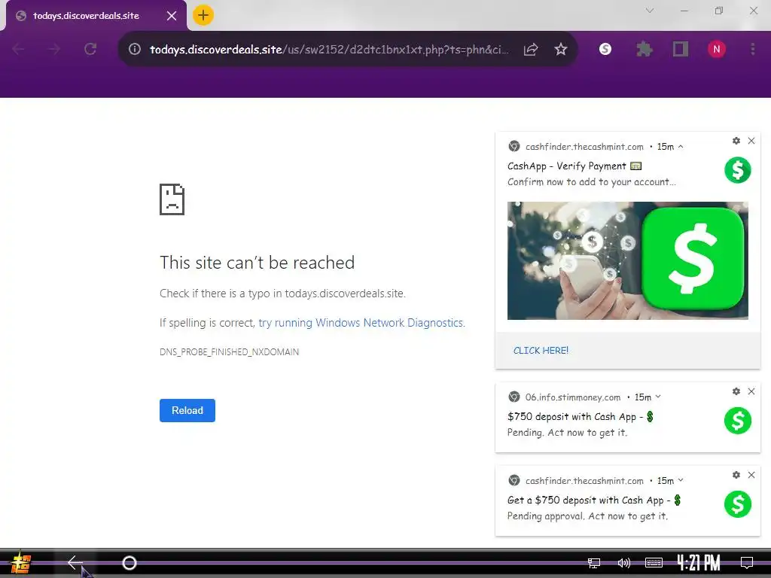Image resolution: width=771 pixels, height=578 pixels.
Task: Click the sad page error icon
Action: click(x=172, y=199)
